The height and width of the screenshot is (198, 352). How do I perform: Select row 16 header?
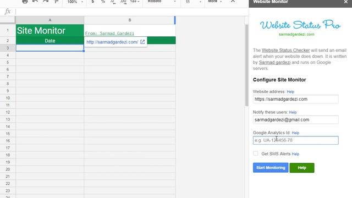[8, 141]
